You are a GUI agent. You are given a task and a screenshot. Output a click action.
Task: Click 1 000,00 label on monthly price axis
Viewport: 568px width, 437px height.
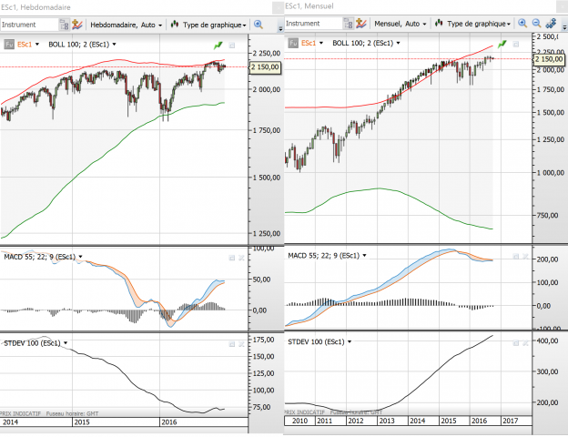(551, 173)
